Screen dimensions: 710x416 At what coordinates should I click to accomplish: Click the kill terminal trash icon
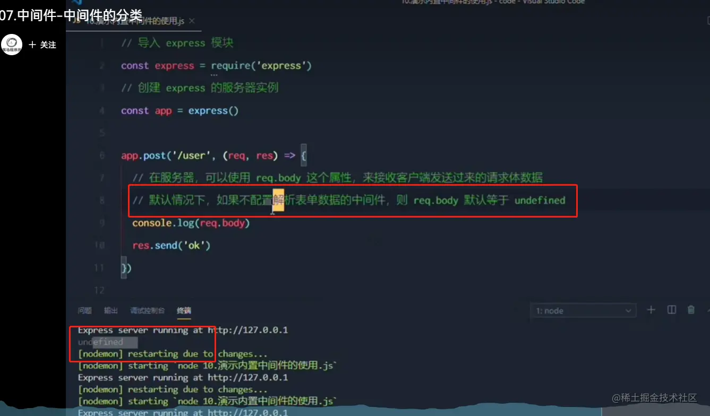point(691,310)
